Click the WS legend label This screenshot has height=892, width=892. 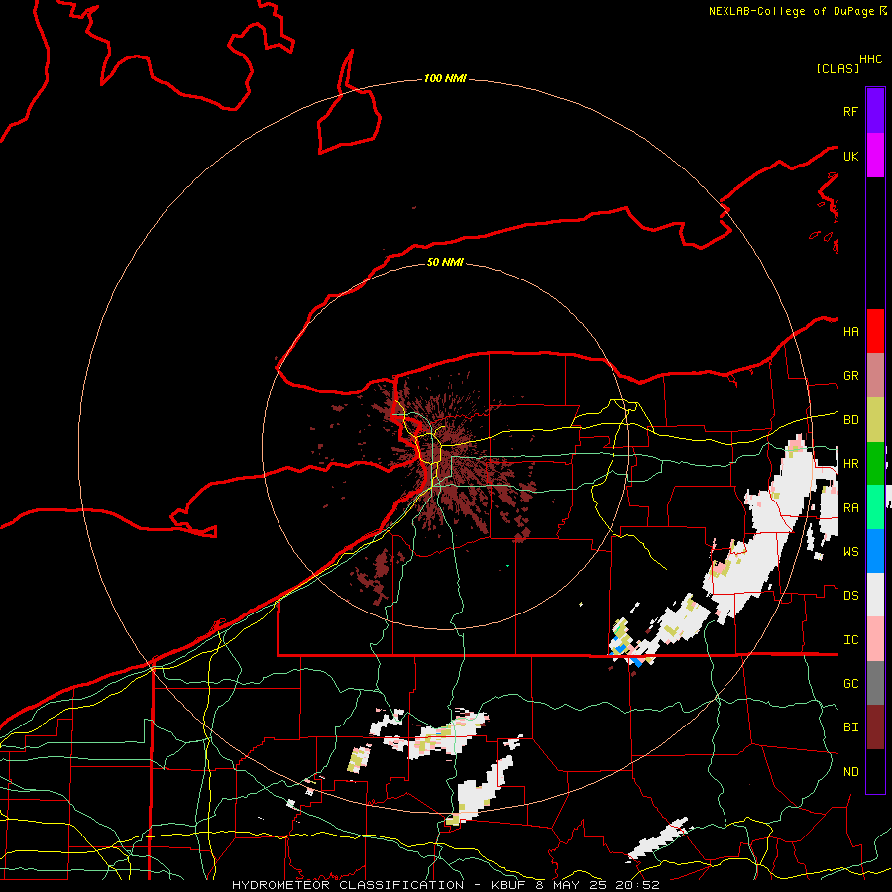click(x=850, y=552)
